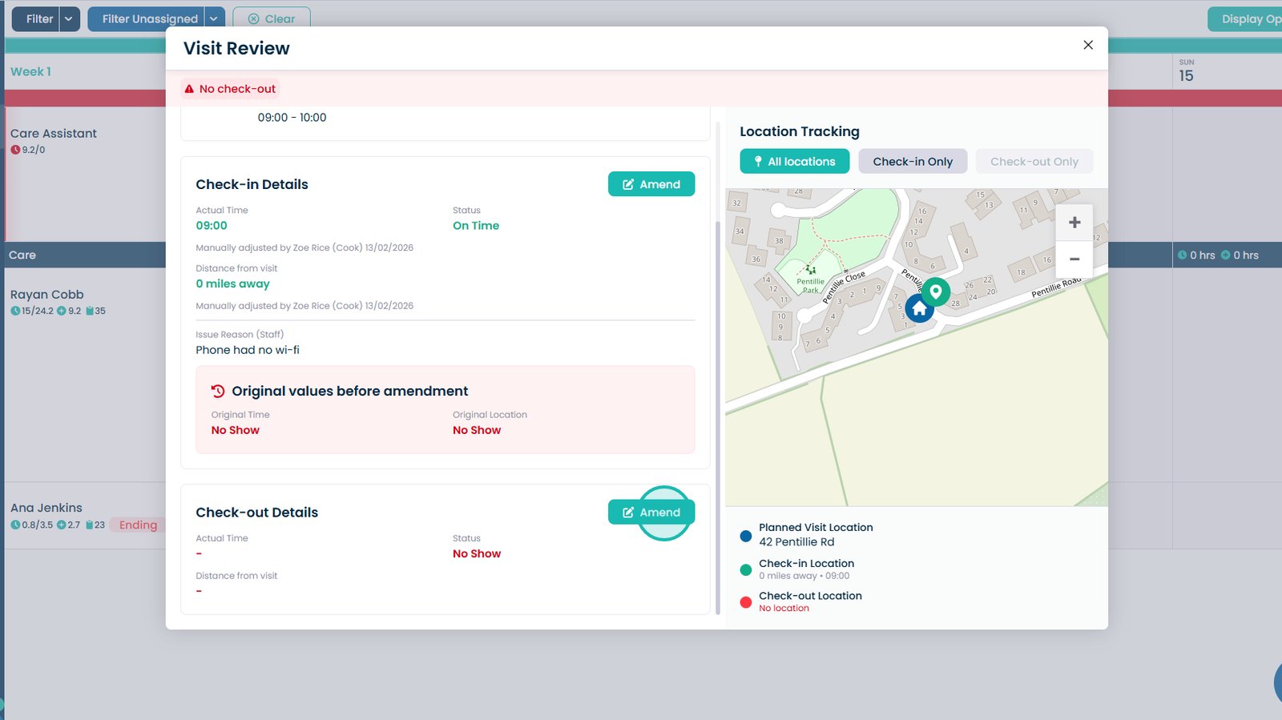Close the Visit Review dialog
The image size is (1282, 720).
[x=1087, y=45]
